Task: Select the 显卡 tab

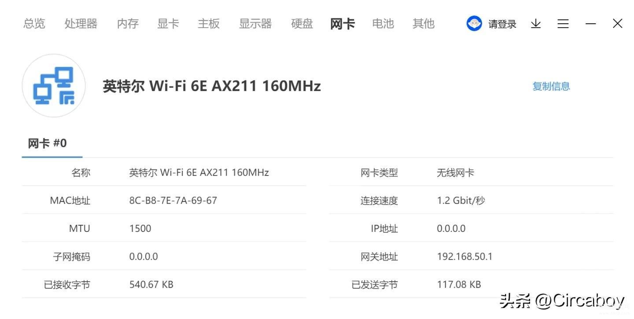Action: [x=168, y=23]
